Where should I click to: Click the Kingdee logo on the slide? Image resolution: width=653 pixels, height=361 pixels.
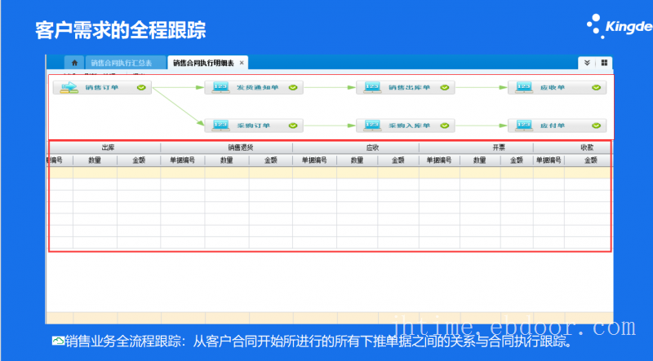click(x=620, y=26)
